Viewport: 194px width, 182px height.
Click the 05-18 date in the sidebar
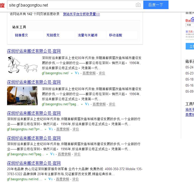(189, 79)
